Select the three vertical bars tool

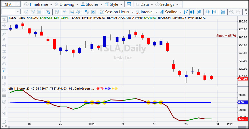coord(4,78)
